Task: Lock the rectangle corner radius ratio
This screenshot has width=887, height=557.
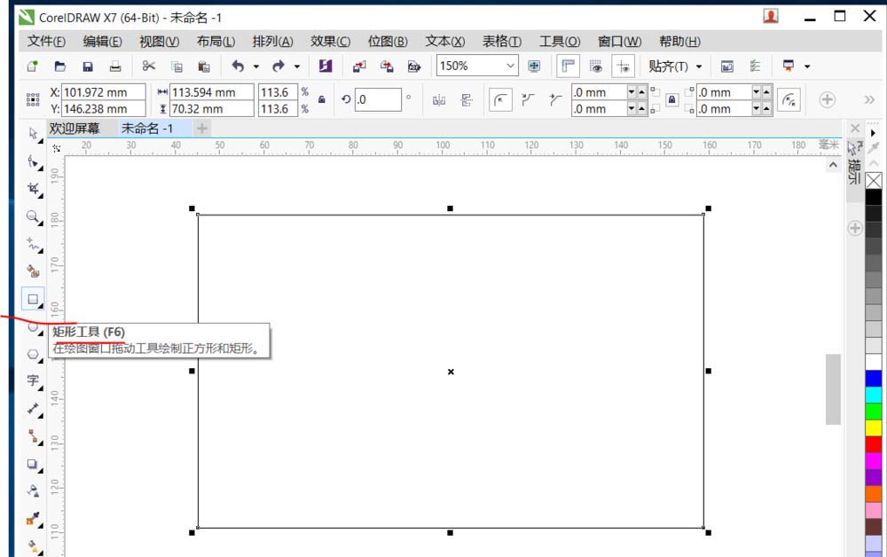Action: [x=671, y=99]
